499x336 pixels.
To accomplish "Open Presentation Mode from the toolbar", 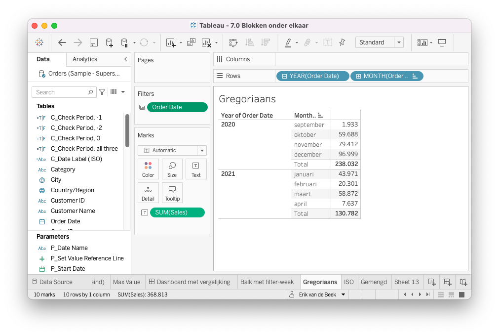I will (442, 42).
